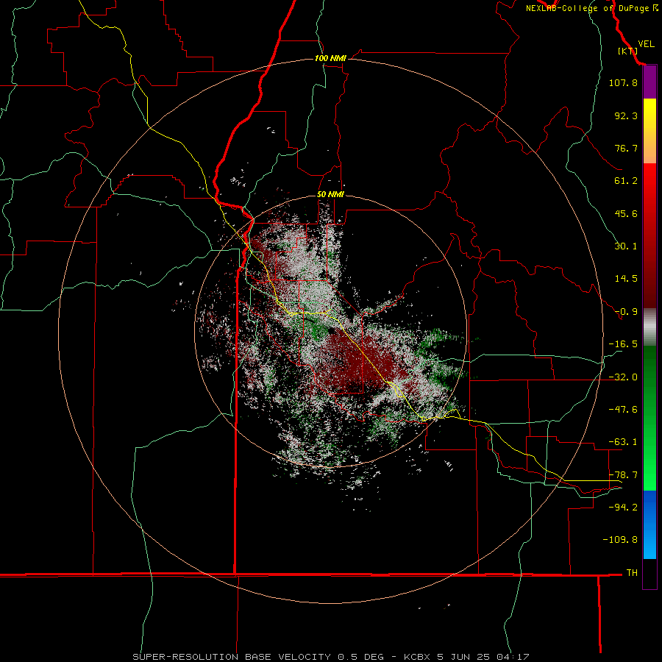
Task: Click the -94.2 velocity legend value
Action: tap(623, 508)
